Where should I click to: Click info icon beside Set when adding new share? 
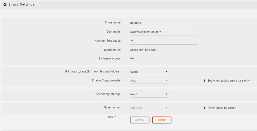pyautogui.click(x=205, y=81)
